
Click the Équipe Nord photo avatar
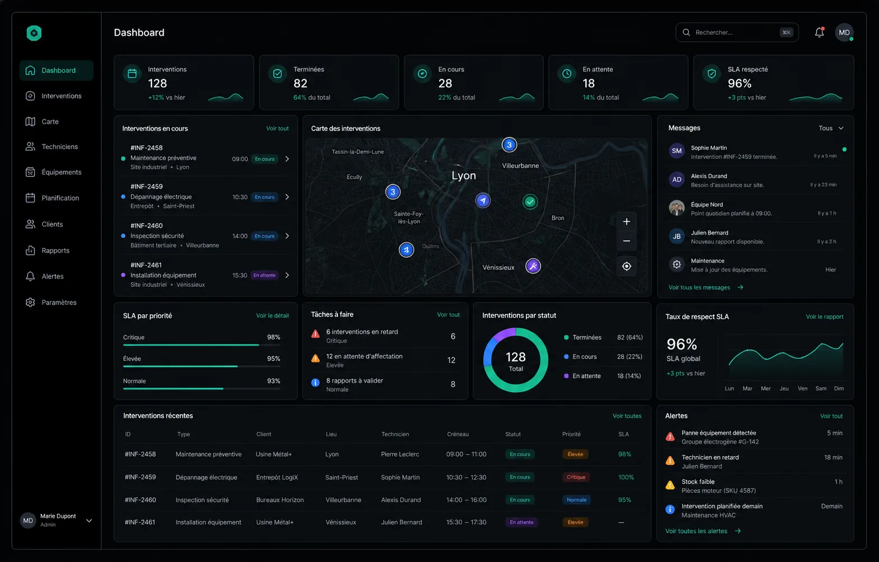point(677,208)
